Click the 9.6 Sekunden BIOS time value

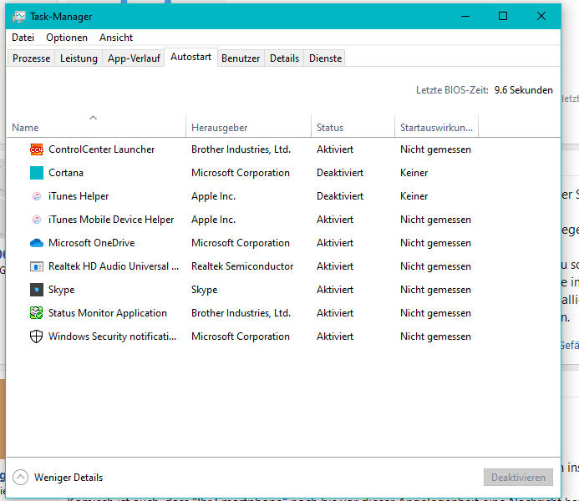(524, 90)
